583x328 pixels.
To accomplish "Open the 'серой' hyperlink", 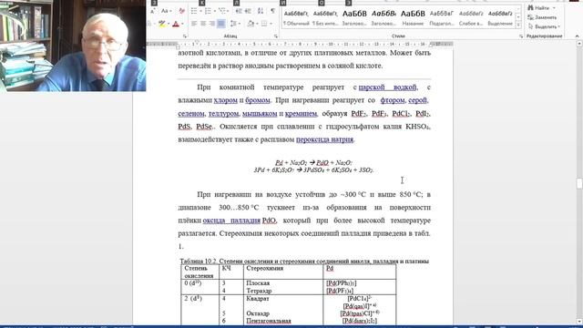I will tap(418, 100).
